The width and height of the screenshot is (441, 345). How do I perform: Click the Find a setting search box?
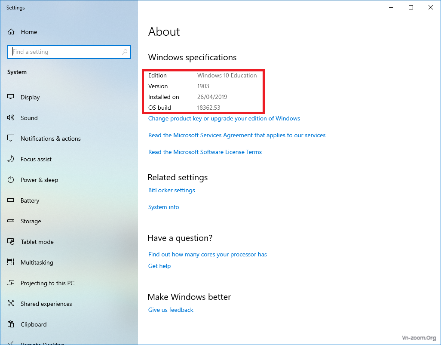[x=69, y=52]
